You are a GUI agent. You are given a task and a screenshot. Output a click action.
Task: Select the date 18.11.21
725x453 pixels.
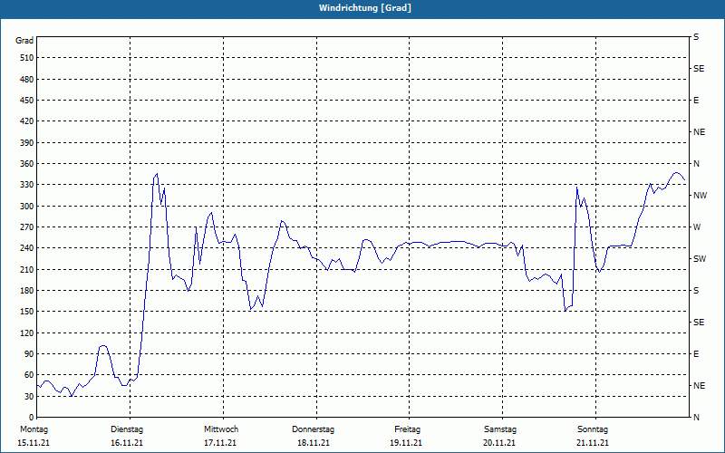pos(314,443)
